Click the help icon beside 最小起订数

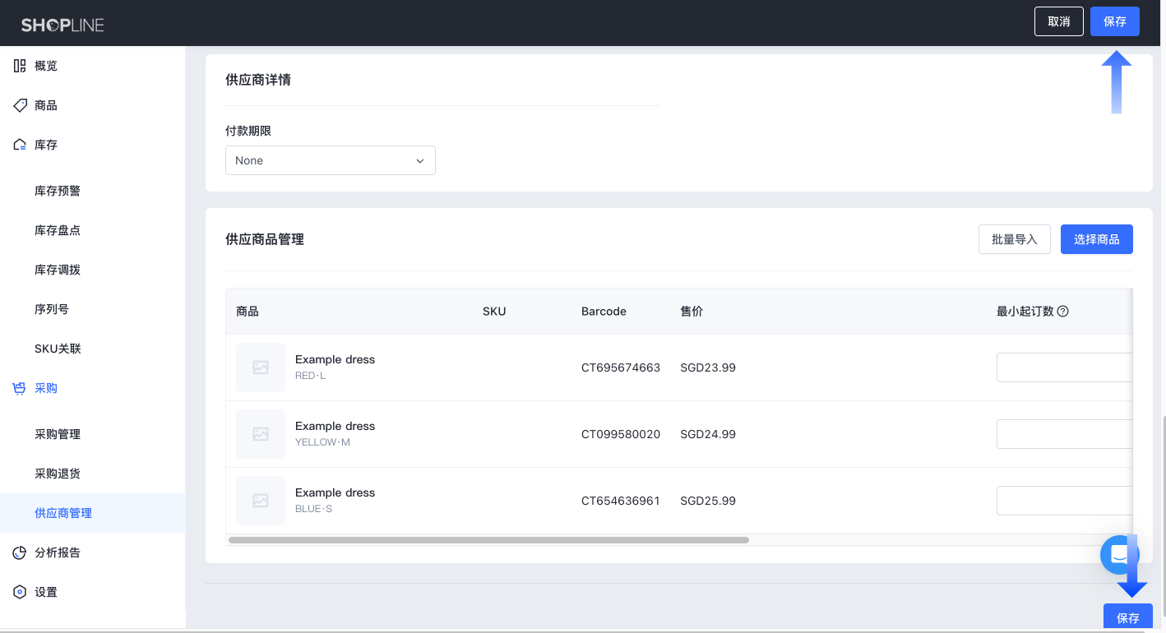[x=1062, y=312]
